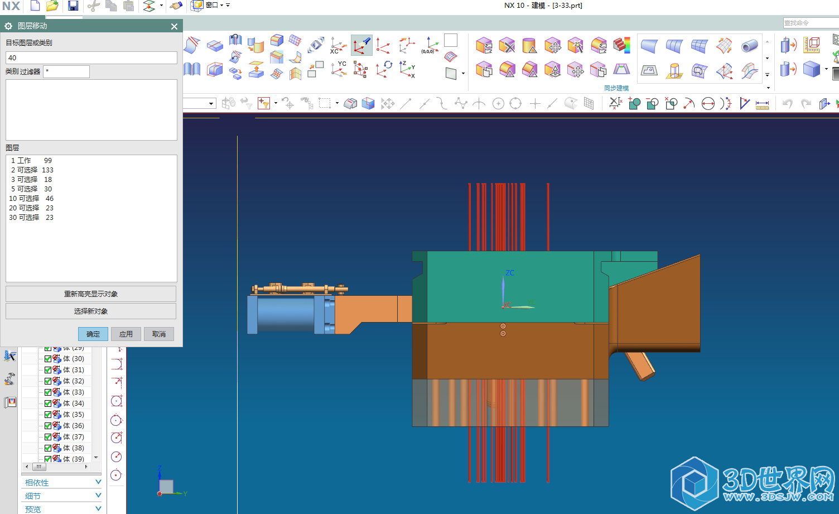Select the measure distance ruler icon
The image size is (839, 514).
coord(762,104)
